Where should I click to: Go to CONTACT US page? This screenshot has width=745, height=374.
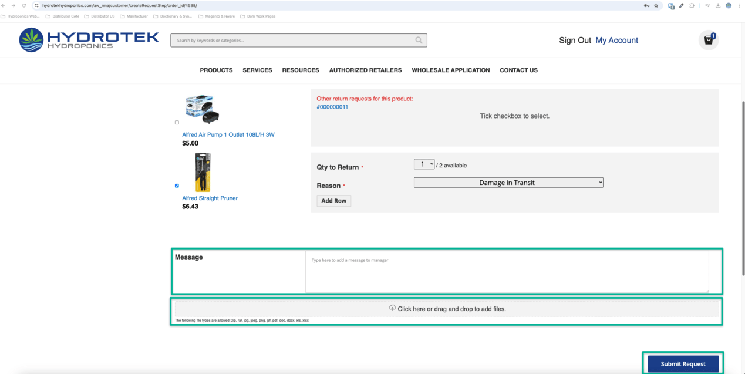518,70
